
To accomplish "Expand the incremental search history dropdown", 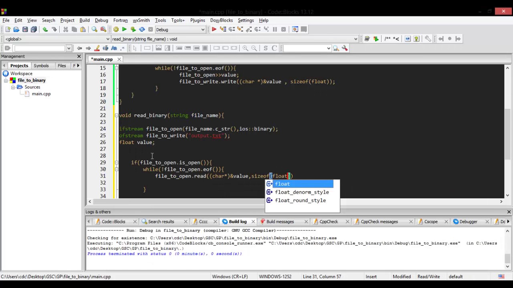I will click(69, 48).
